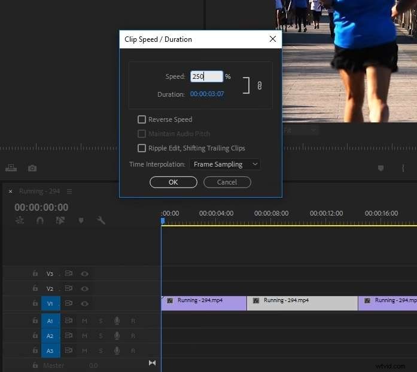Select the V2 track target
Screen dimensions: 417x372
tap(50, 288)
